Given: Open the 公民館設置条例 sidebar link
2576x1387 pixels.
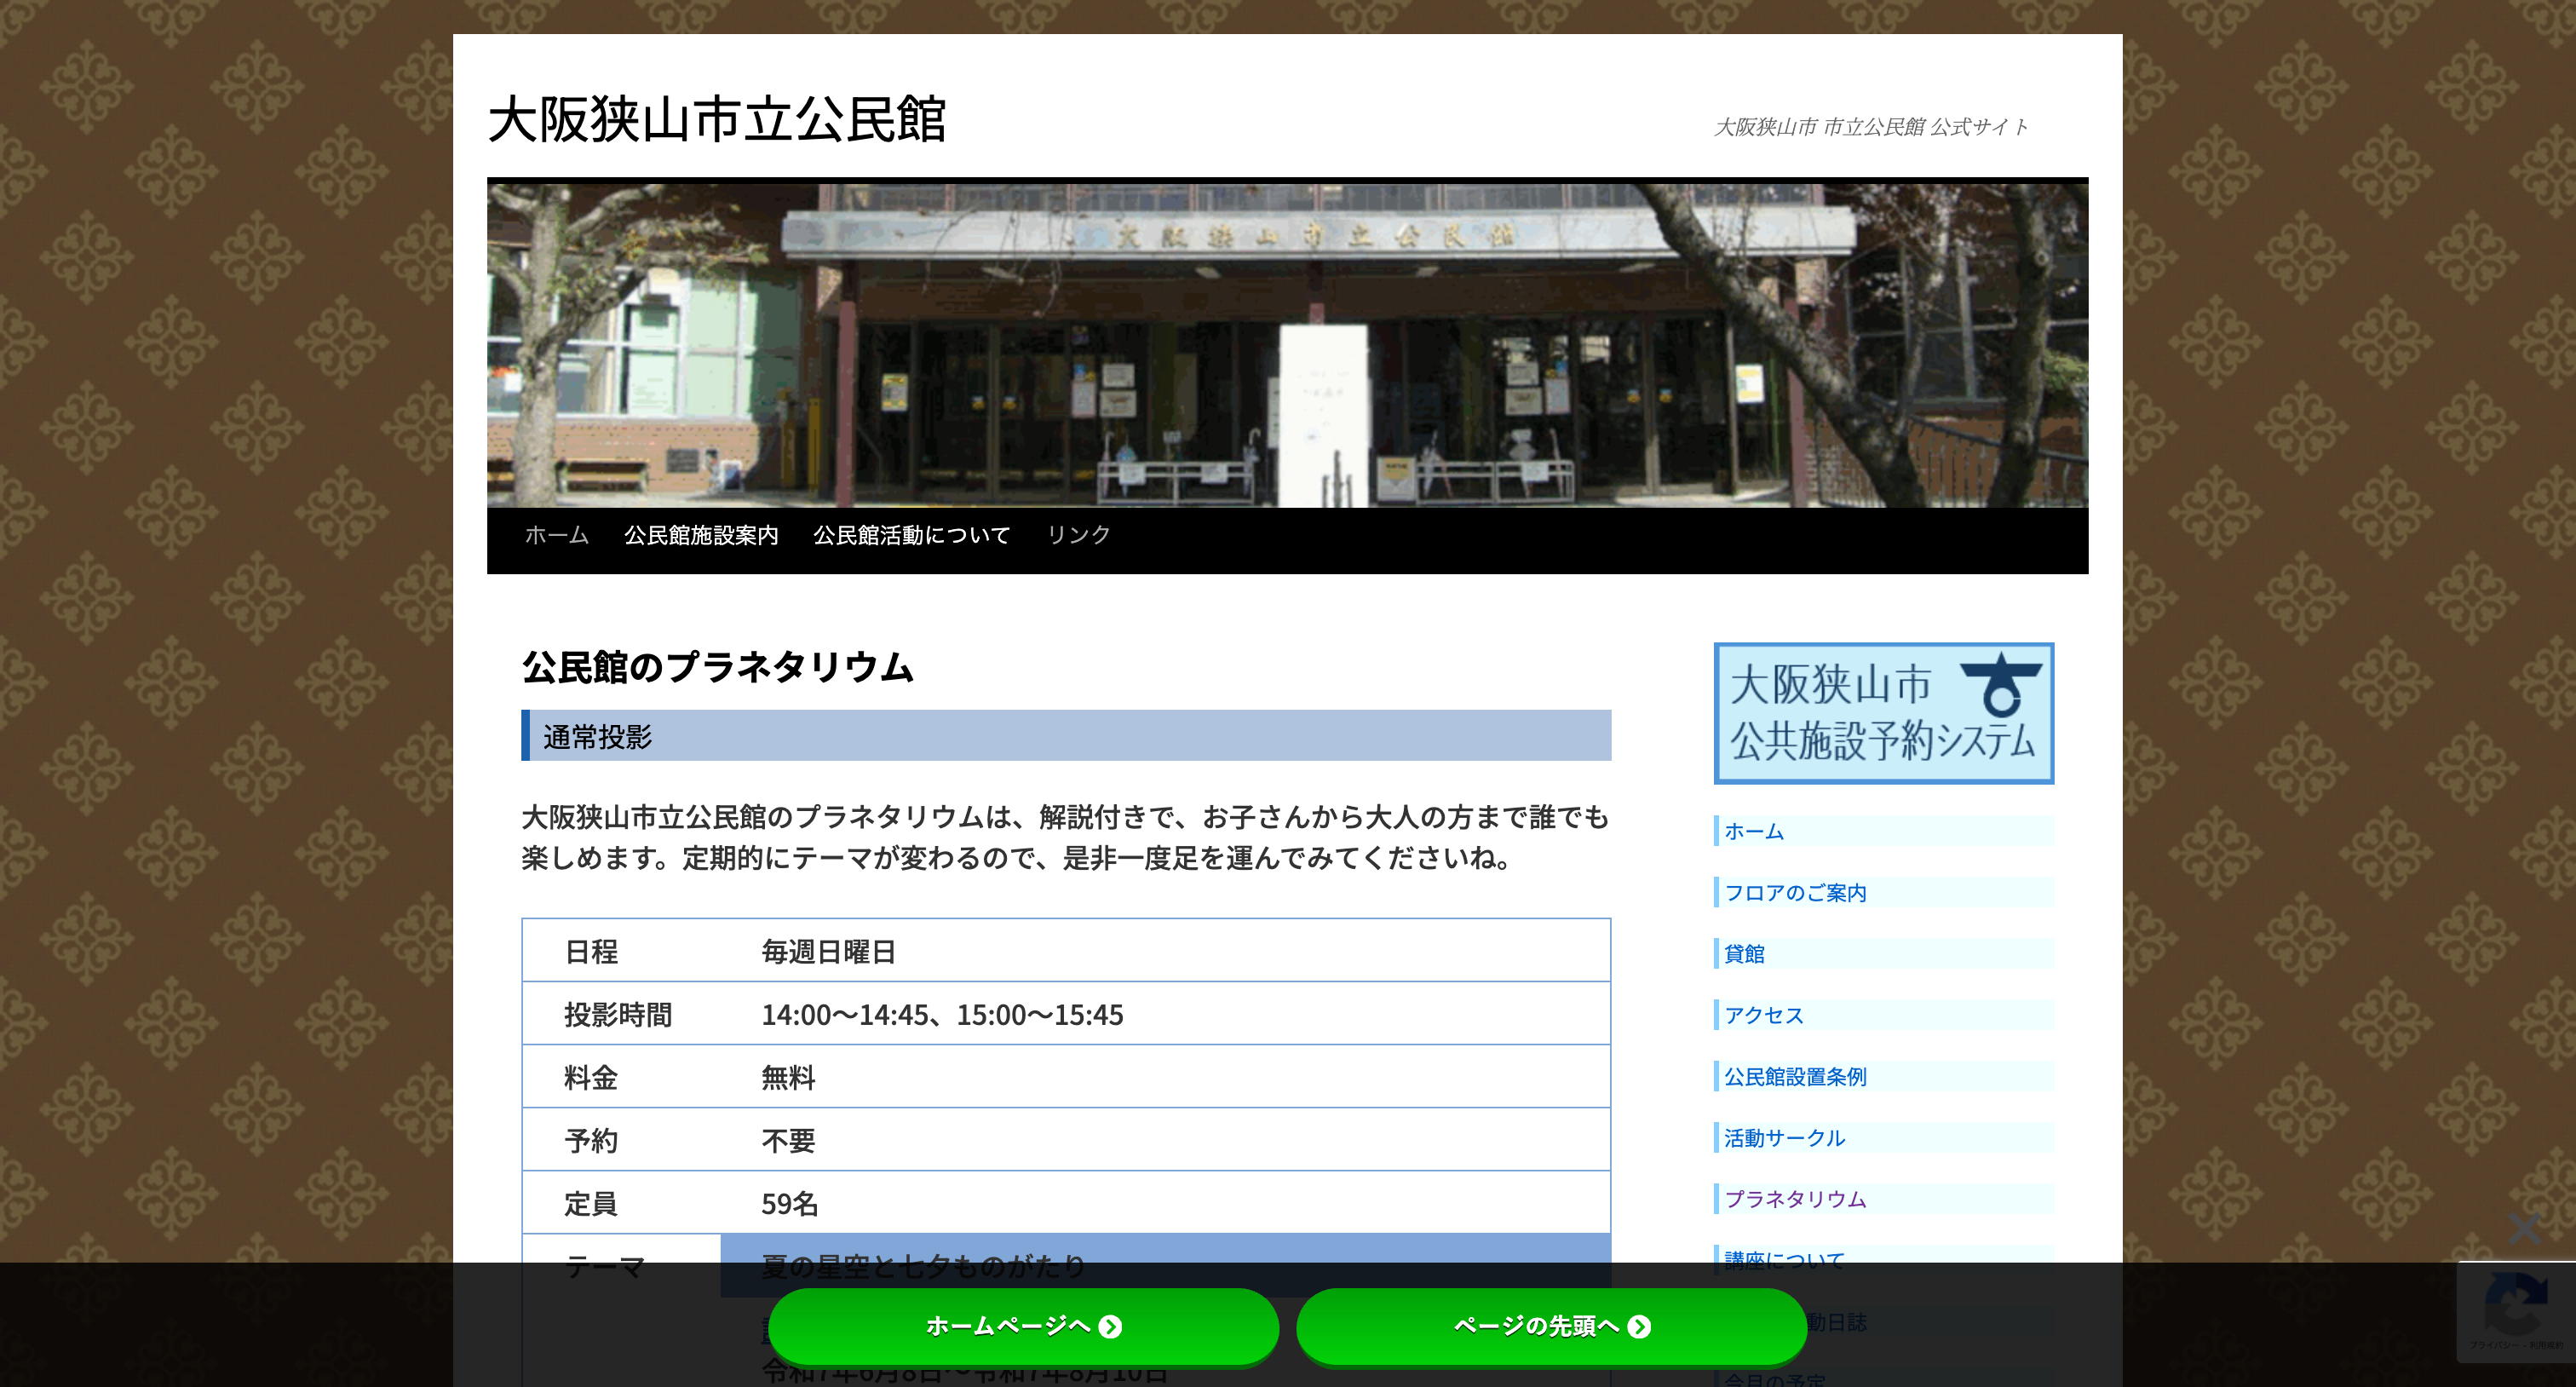Looking at the screenshot, I should (1795, 1076).
